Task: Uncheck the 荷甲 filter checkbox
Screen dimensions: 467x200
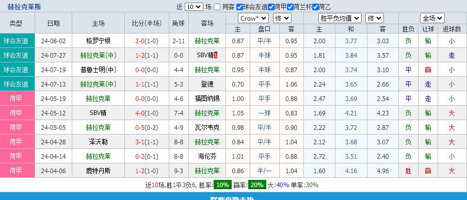Action: click(271, 7)
